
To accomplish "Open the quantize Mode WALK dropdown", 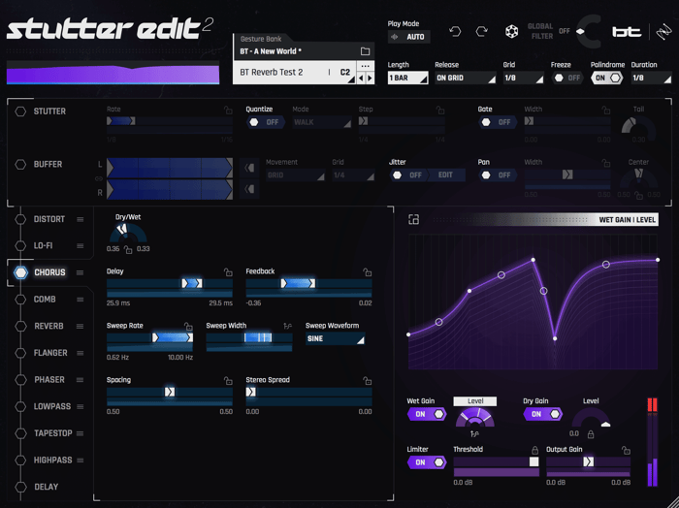I will click(x=322, y=122).
